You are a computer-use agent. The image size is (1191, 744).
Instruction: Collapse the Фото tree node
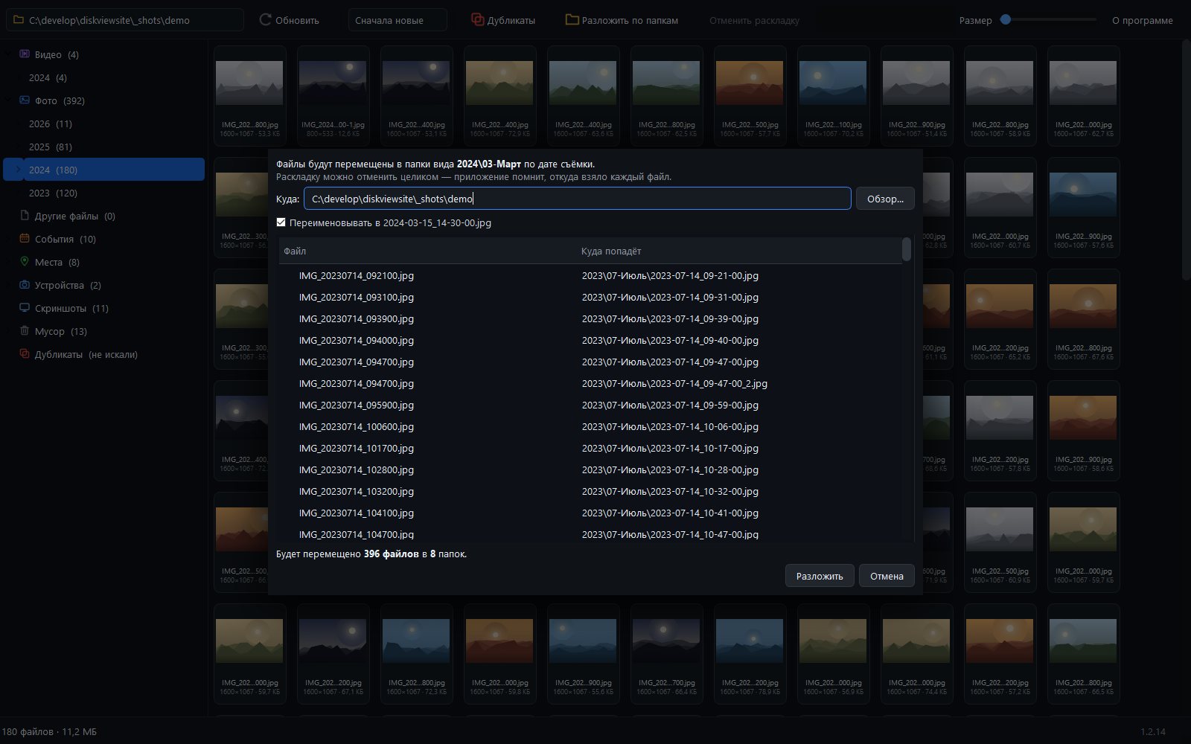coord(9,100)
